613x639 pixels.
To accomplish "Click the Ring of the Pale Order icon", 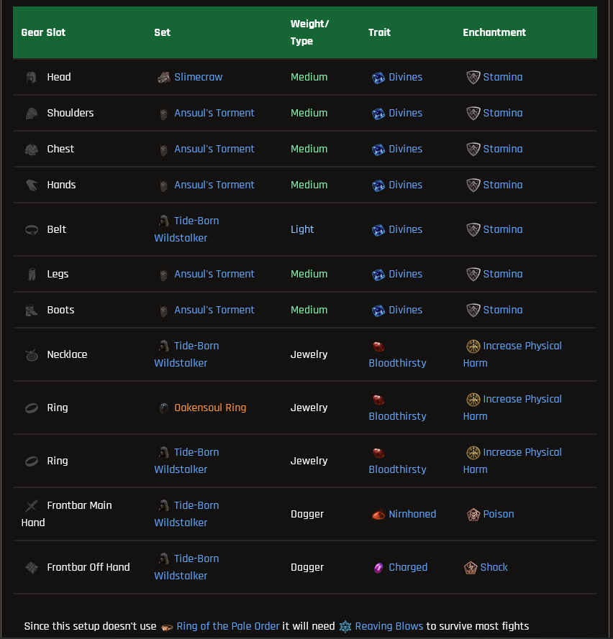I will [x=167, y=627].
